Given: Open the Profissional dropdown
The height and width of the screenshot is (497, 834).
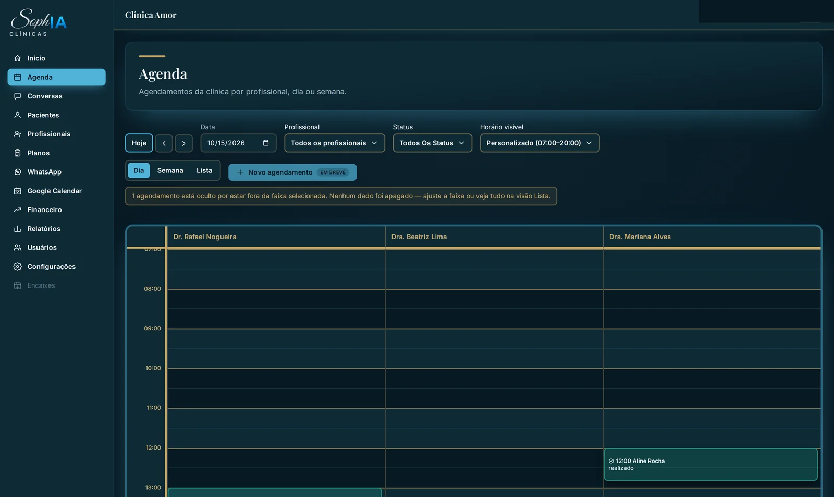Looking at the screenshot, I should pyautogui.click(x=335, y=143).
